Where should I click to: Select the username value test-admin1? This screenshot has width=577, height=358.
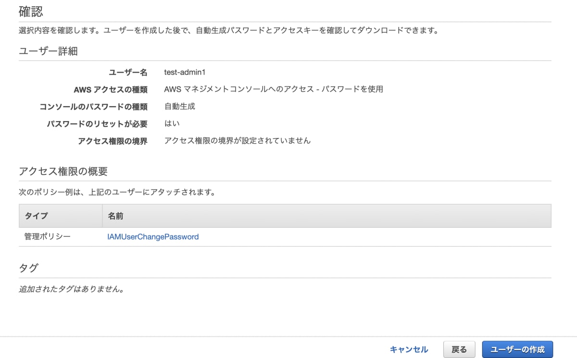[x=185, y=72]
